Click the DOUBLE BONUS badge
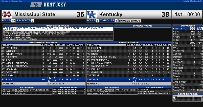Screen dimensions: 203x107 point(130,21)
